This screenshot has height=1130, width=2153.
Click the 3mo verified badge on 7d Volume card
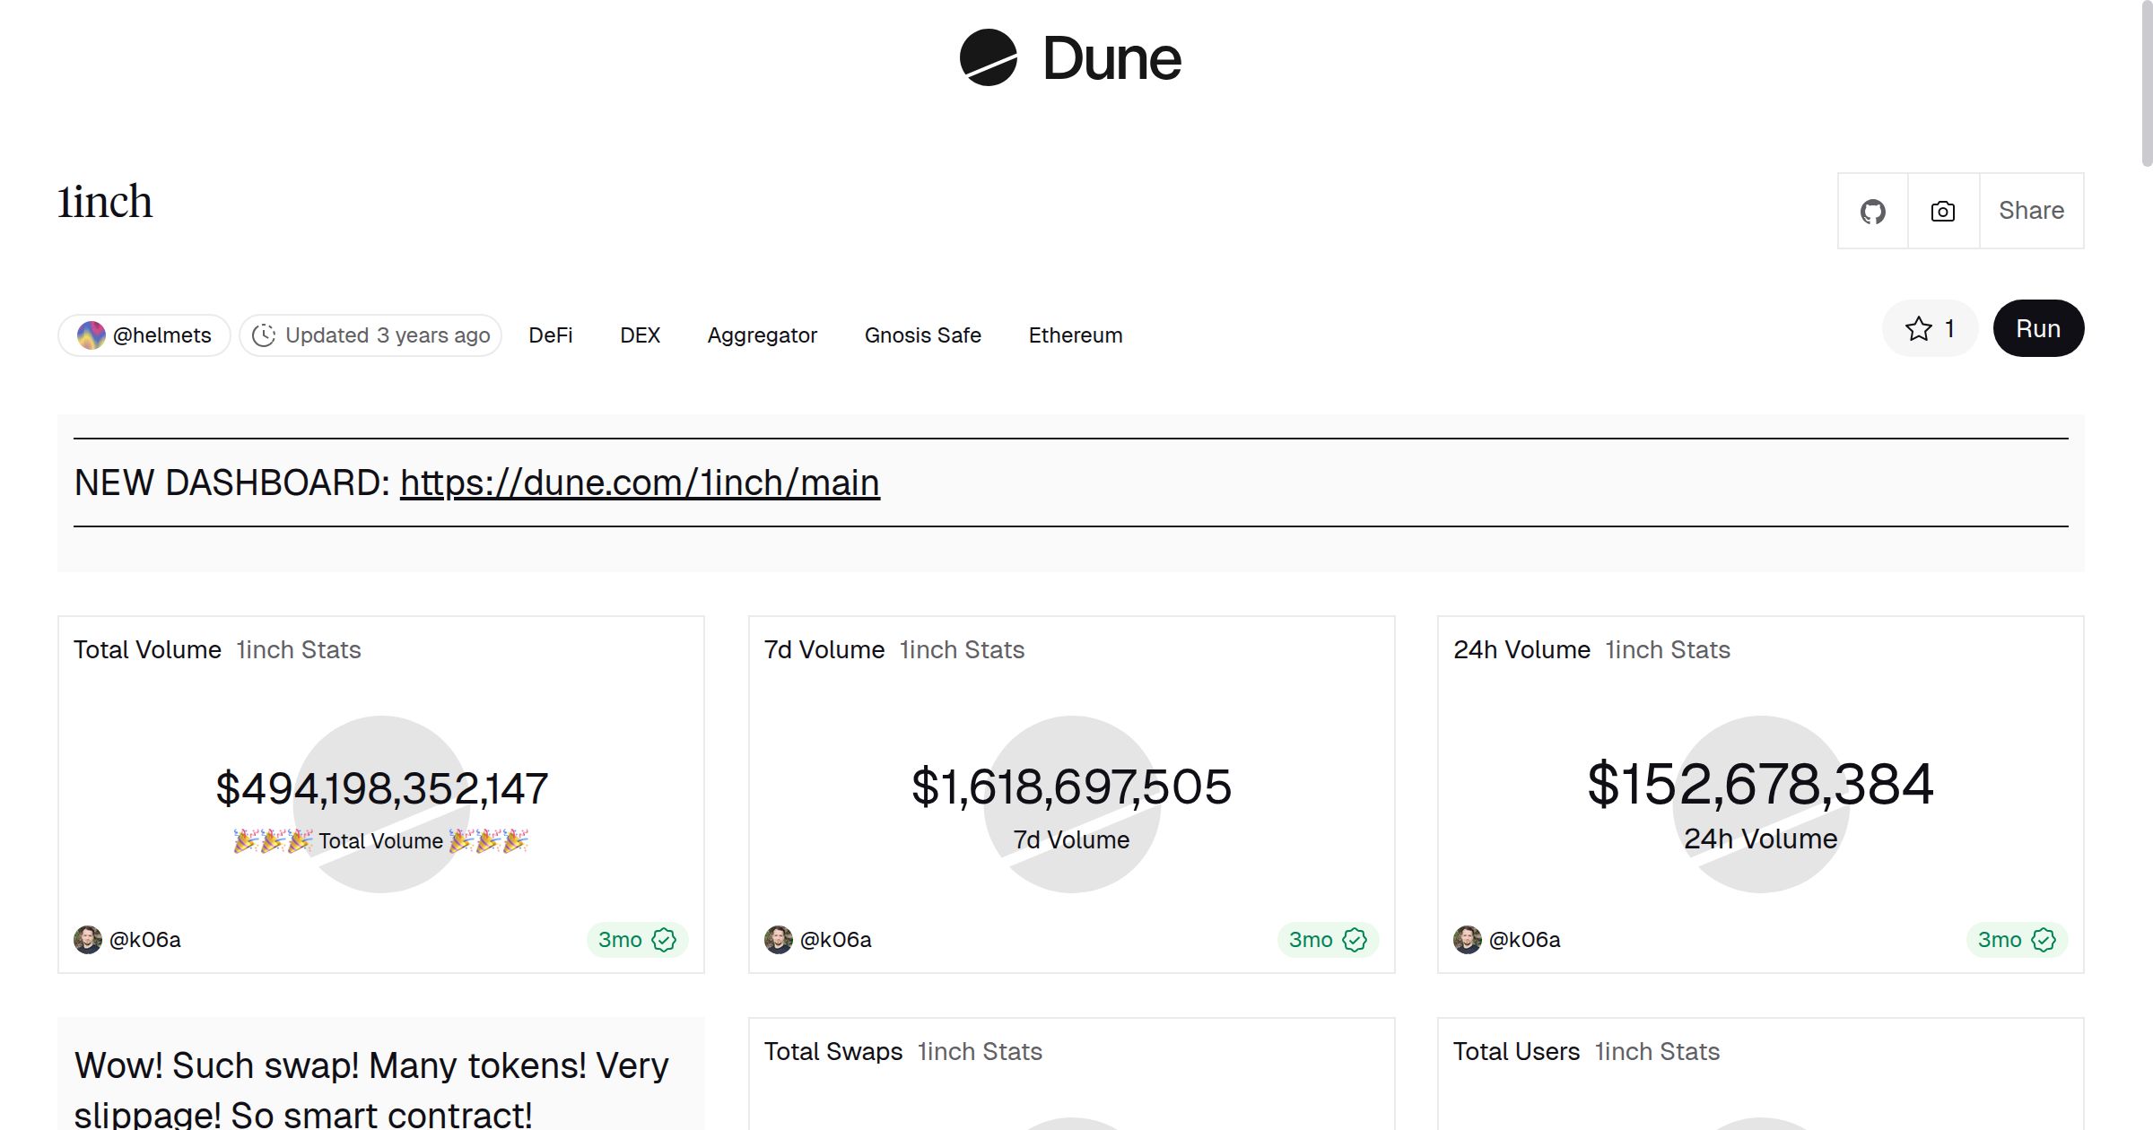(1327, 940)
